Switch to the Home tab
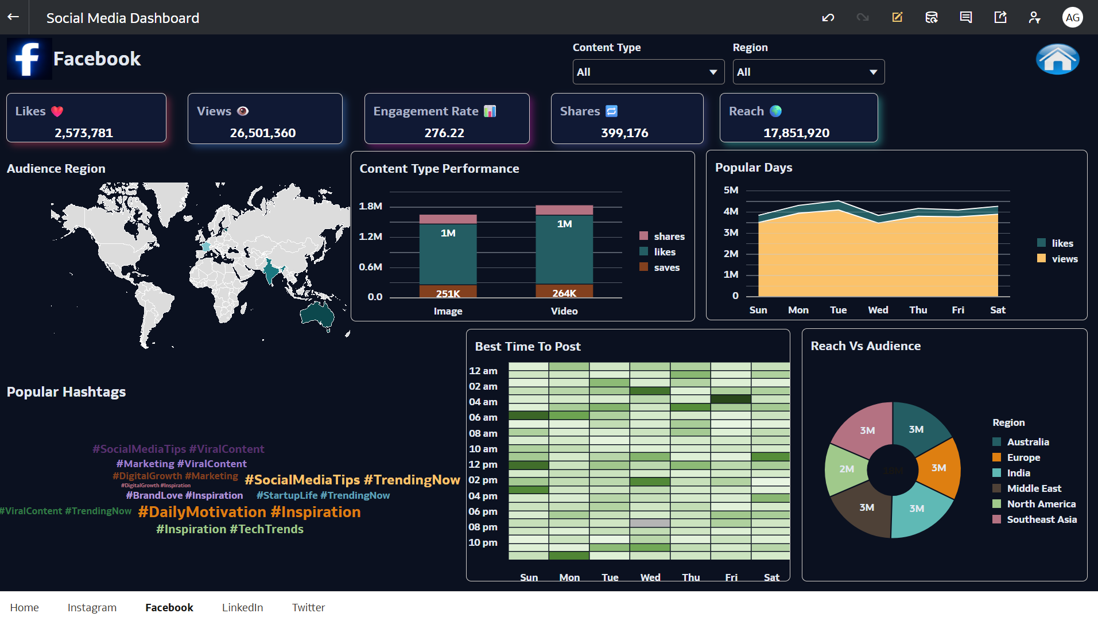1098x617 pixels. pyautogui.click(x=24, y=607)
